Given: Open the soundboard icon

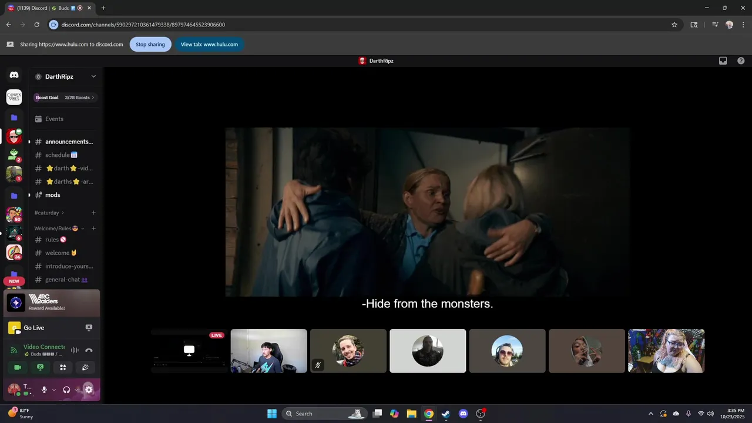Looking at the screenshot, I should [x=85, y=367].
